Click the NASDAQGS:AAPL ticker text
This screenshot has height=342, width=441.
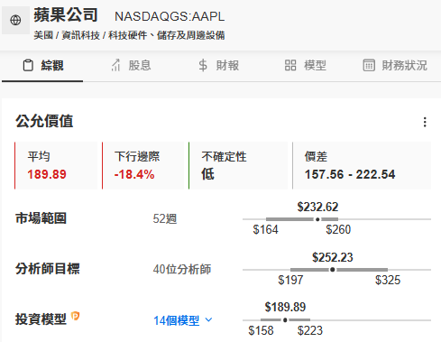(x=170, y=16)
